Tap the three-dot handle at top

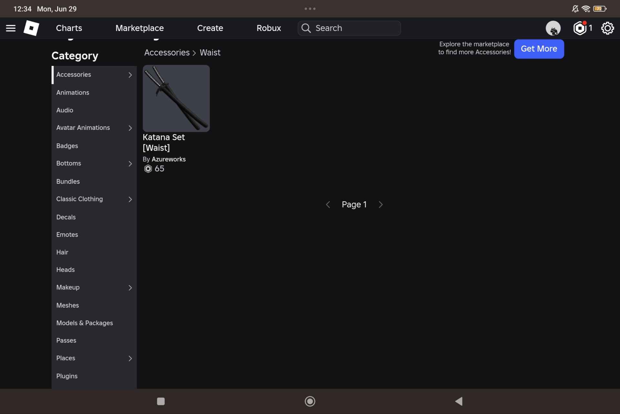pyautogui.click(x=310, y=9)
